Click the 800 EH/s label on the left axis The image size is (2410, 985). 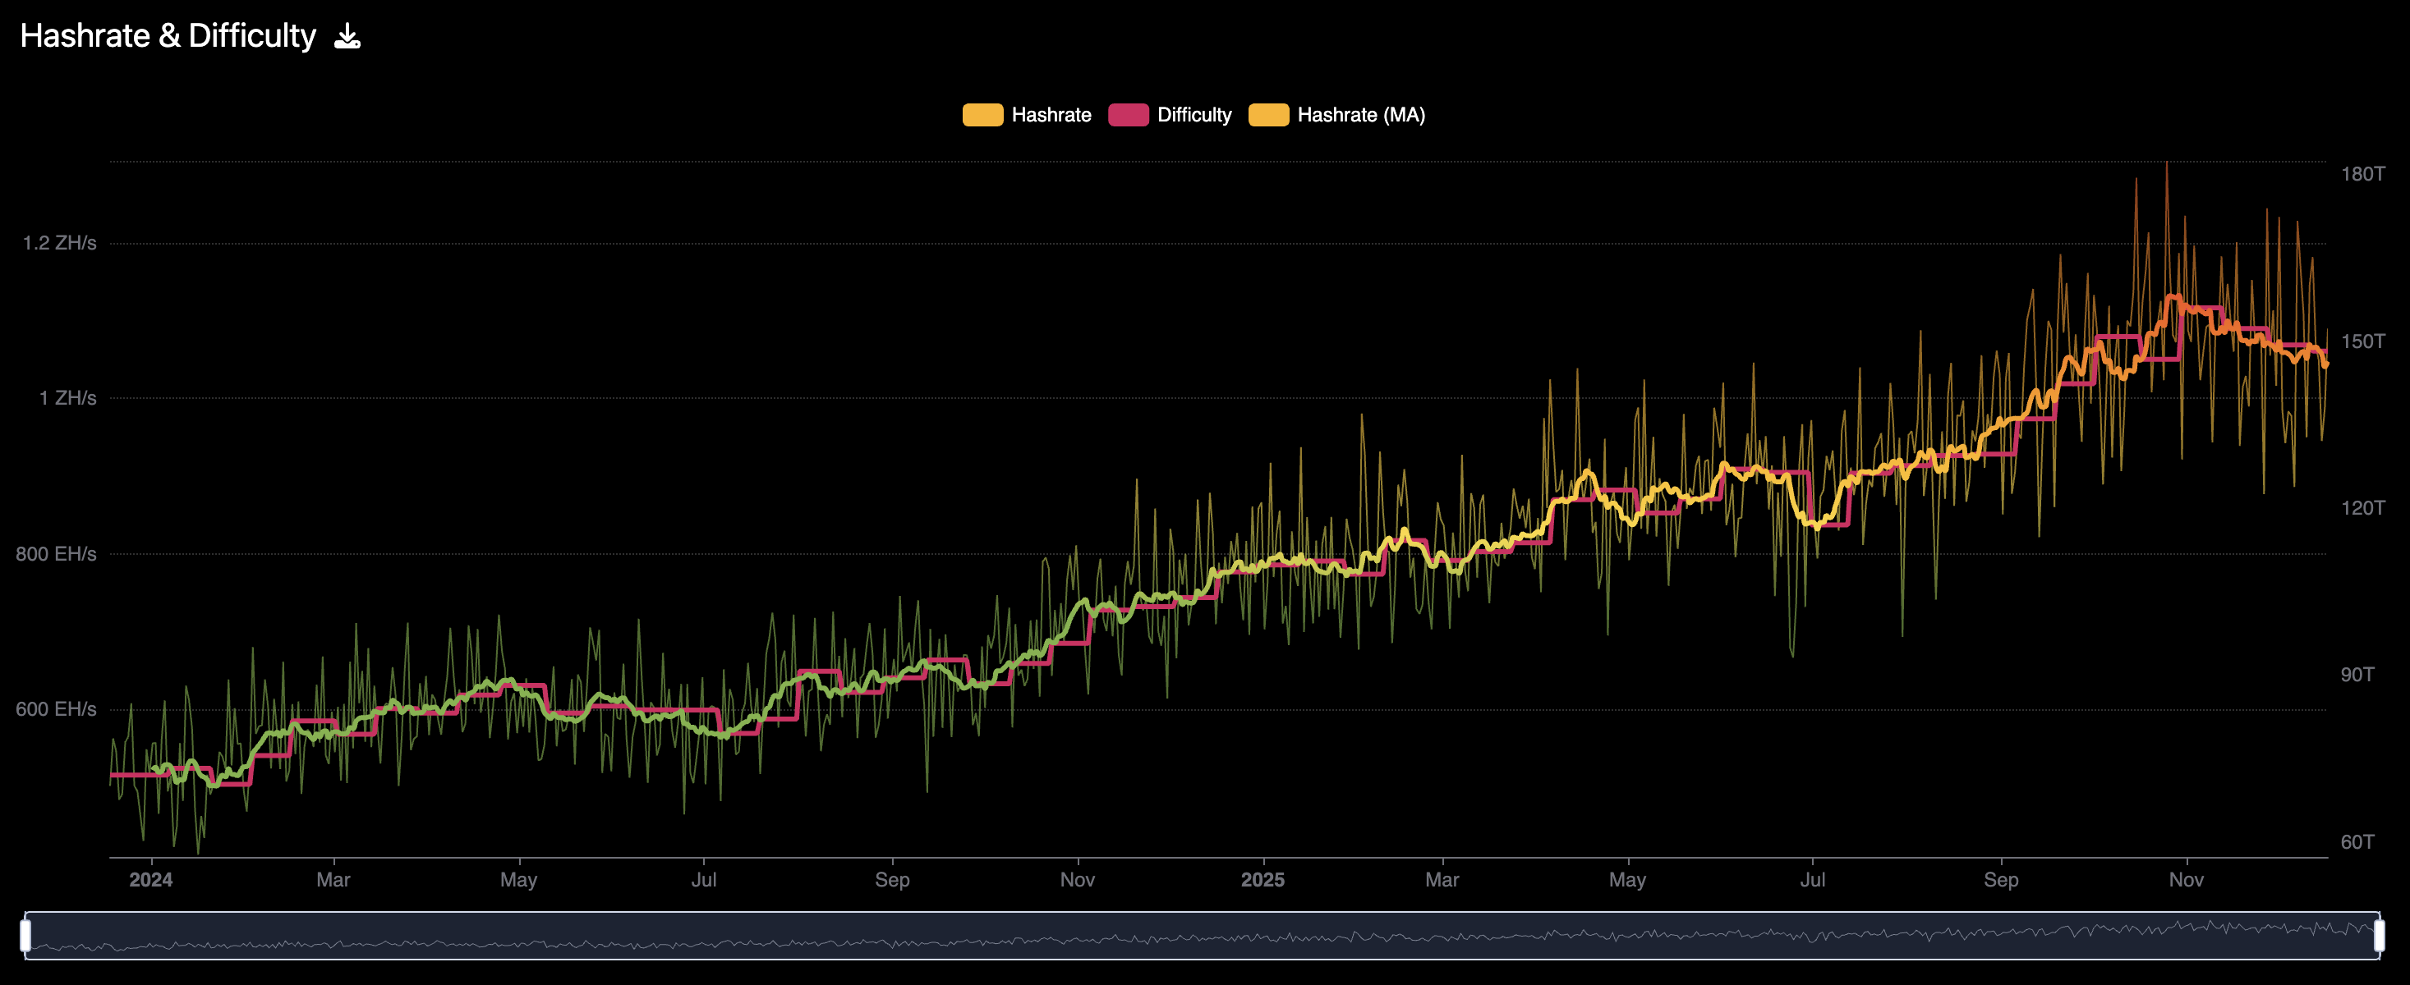click(x=56, y=554)
